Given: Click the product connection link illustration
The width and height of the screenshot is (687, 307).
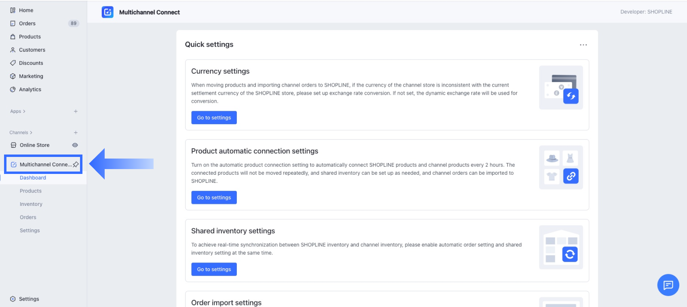Looking at the screenshot, I should (561, 167).
